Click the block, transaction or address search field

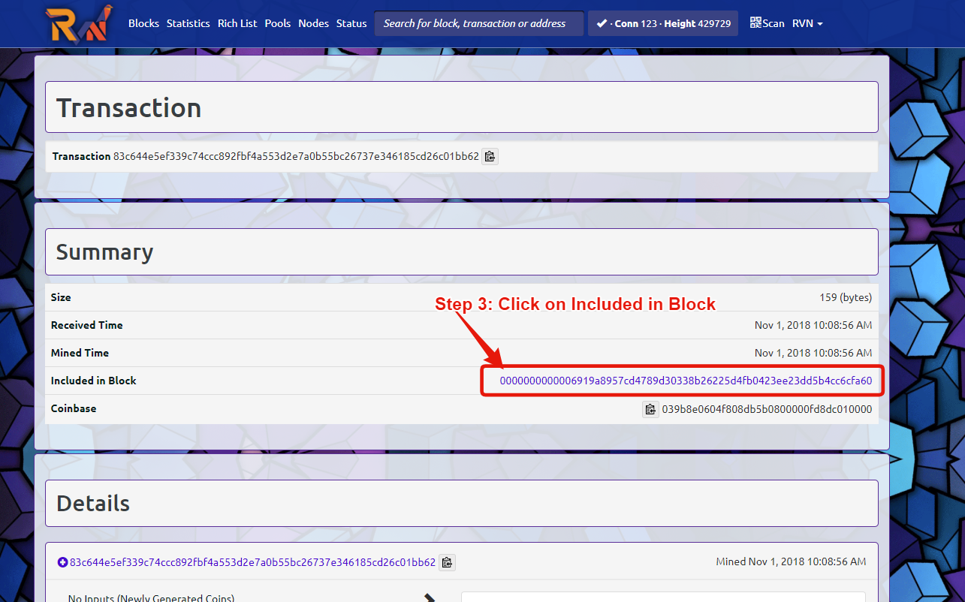(x=478, y=23)
